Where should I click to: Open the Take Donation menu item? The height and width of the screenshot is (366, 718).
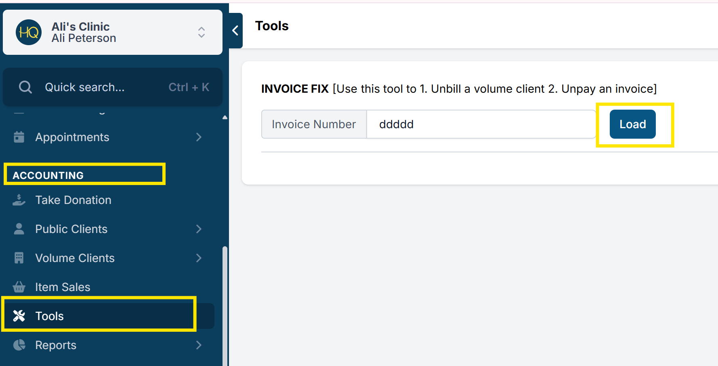(x=73, y=200)
